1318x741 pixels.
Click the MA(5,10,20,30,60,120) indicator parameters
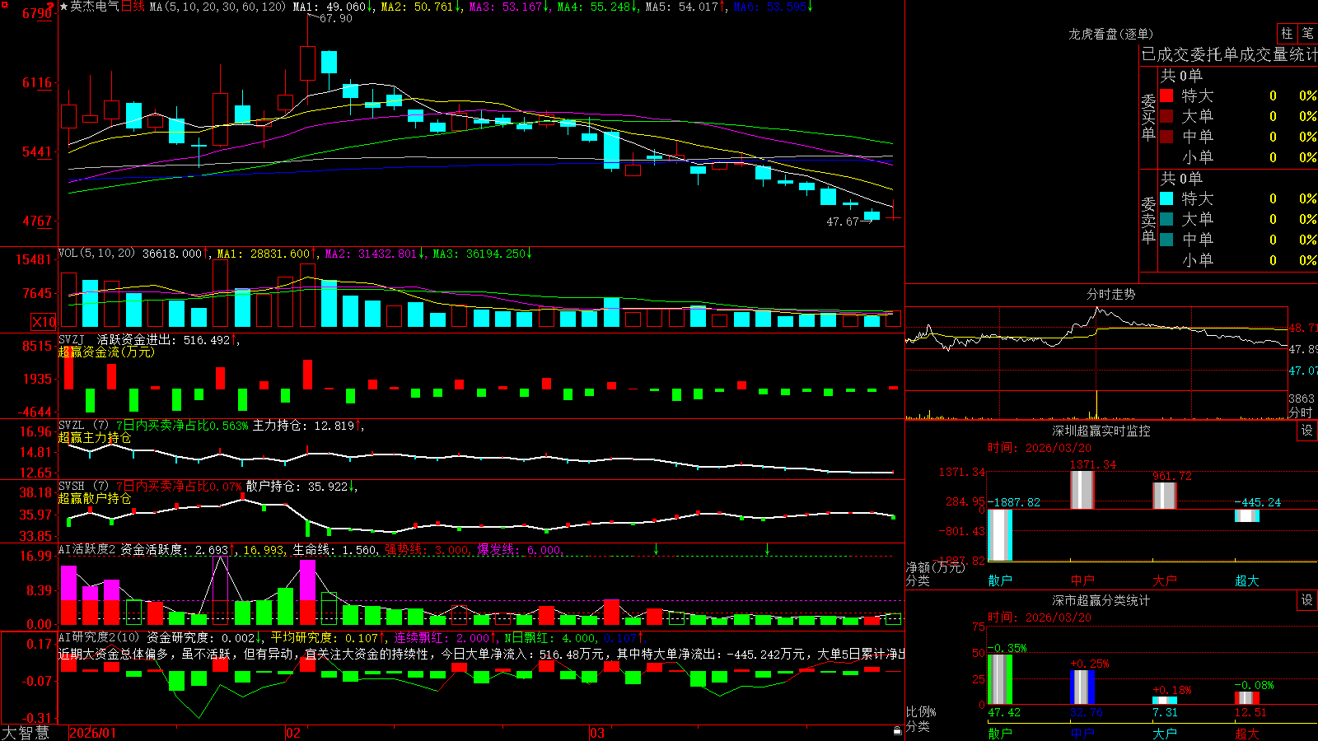217,7
